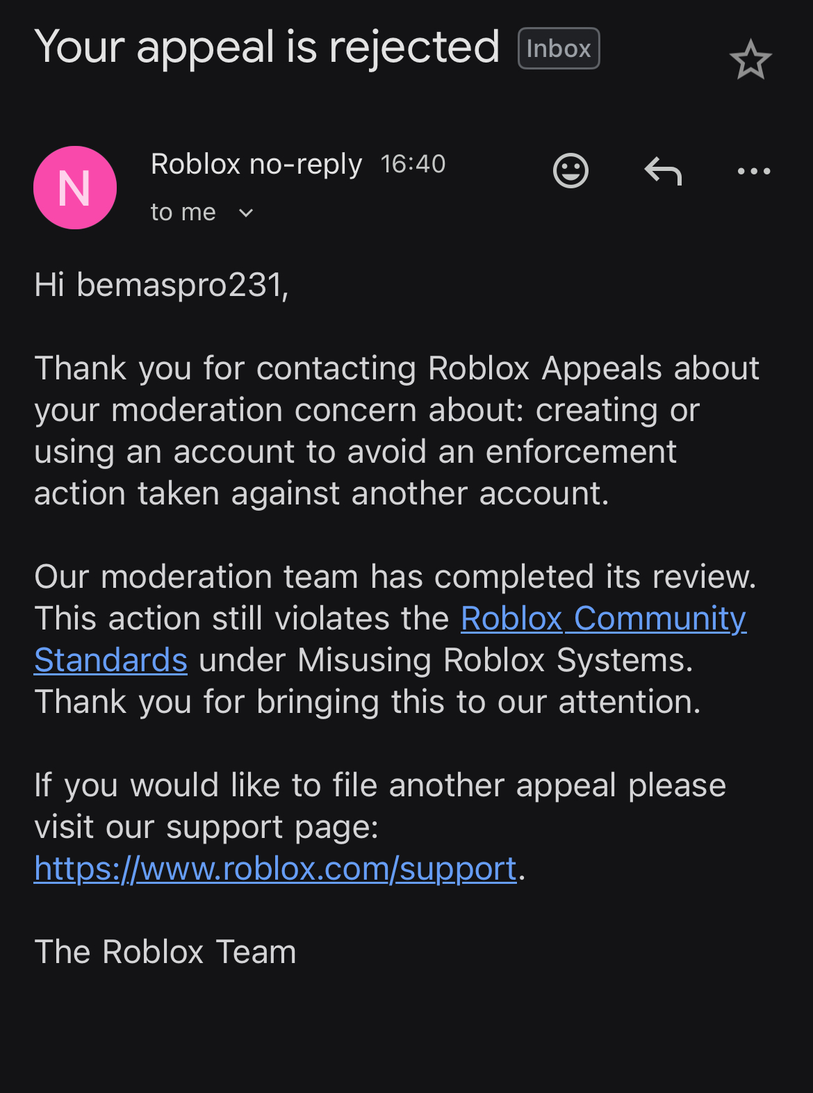Reply to Roblox no-reply using reply arrow
Image resolution: width=813 pixels, height=1093 pixels.
tap(663, 170)
